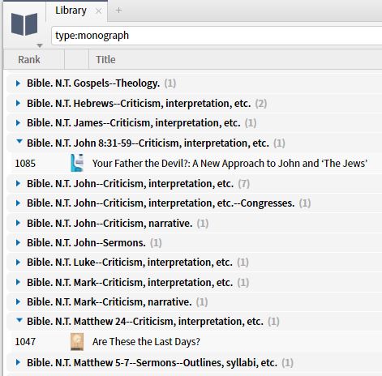The height and width of the screenshot is (376, 382).
Task: Expand Bible. N.T. James--Criticism group
Action: [18, 123]
